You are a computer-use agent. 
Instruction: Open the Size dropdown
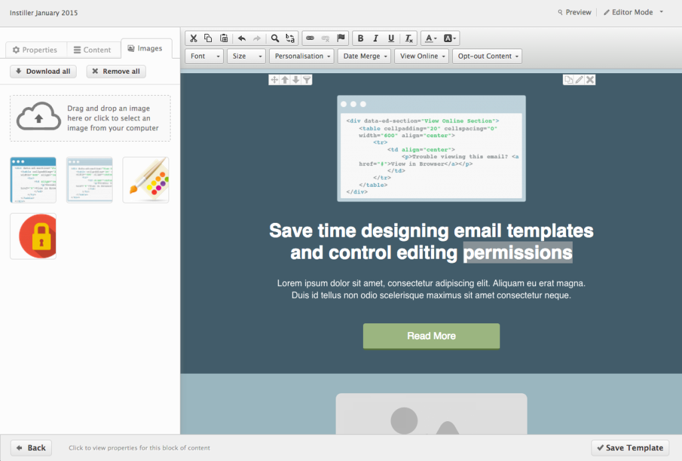click(x=246, y=56)
